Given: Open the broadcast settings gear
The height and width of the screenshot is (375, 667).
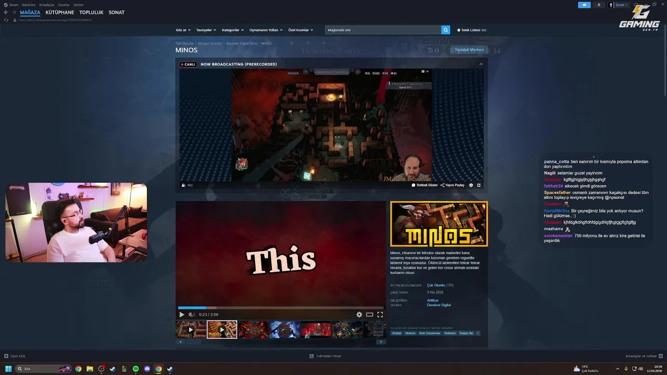Looking at the screenshot, I should click(471, 185).
